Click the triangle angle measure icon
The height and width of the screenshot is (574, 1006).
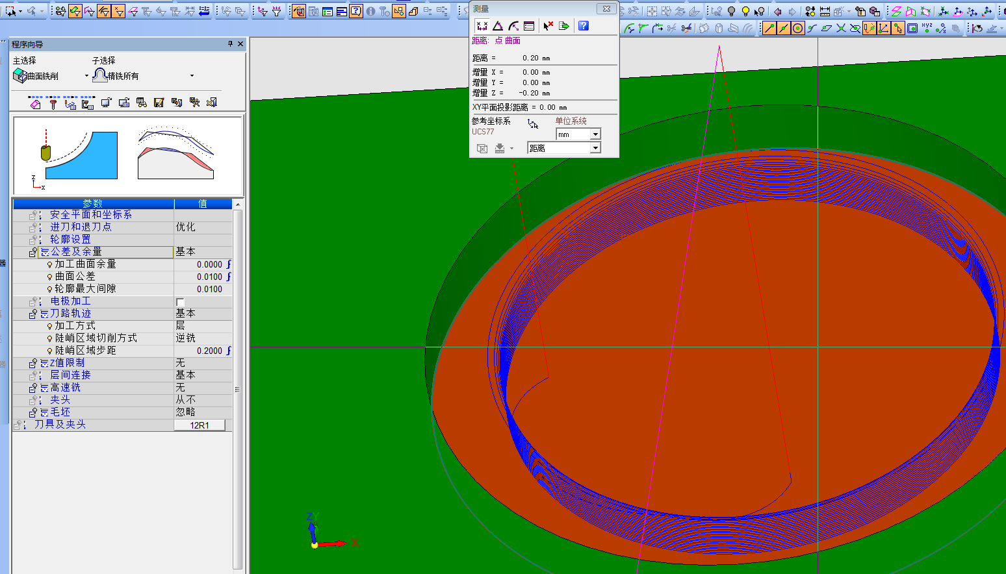click(497, 26)
